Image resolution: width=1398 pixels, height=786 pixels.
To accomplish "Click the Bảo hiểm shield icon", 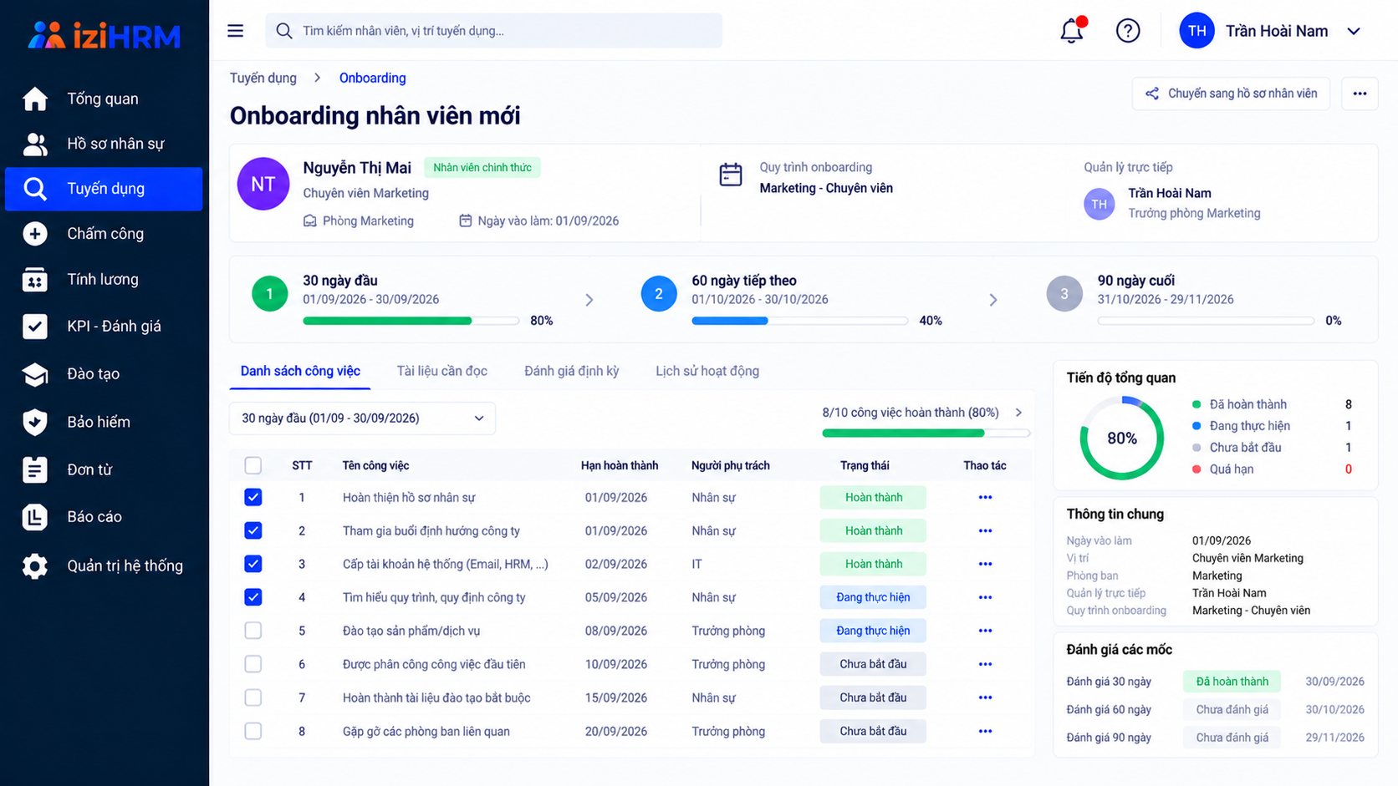I will click(35, 422).
